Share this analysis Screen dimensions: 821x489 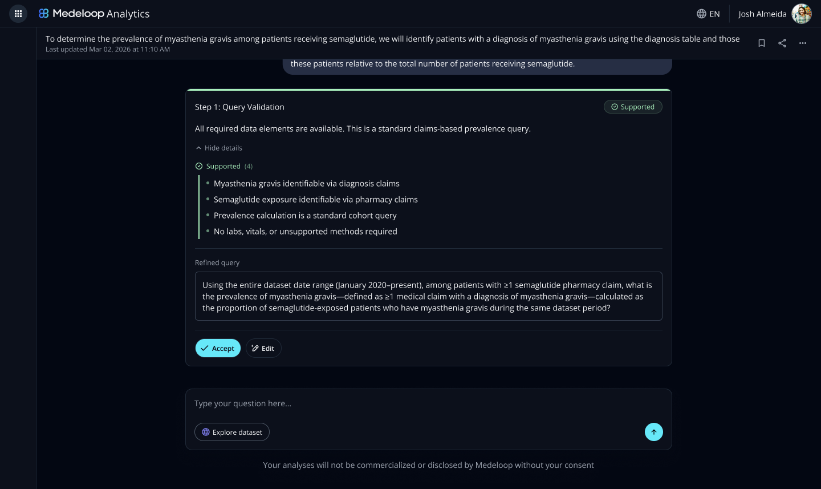(782, 43)
